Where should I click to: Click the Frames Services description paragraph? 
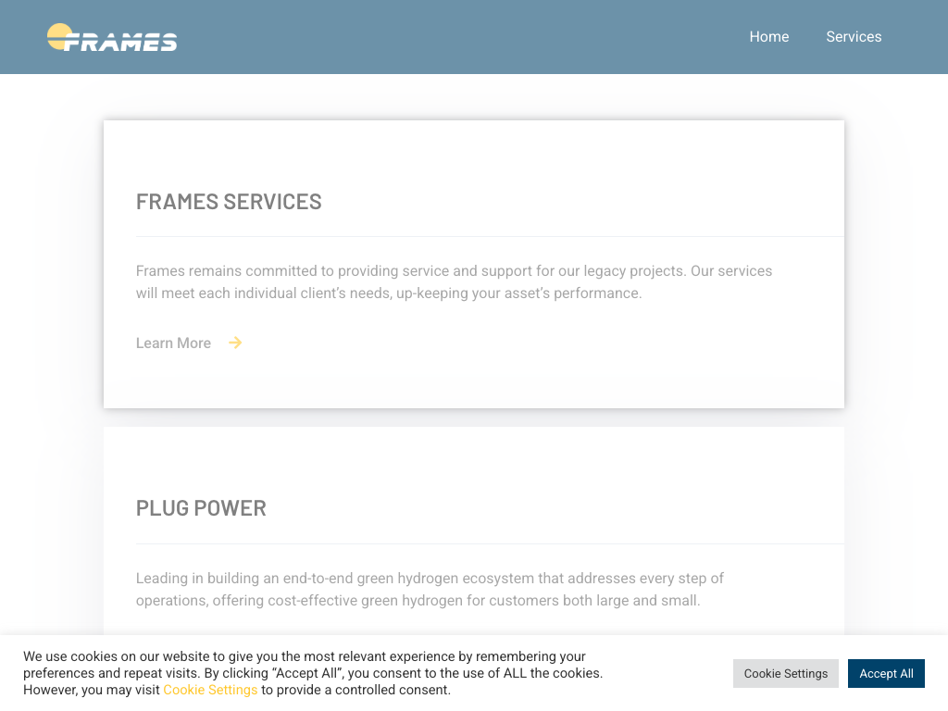click(454, 282)
